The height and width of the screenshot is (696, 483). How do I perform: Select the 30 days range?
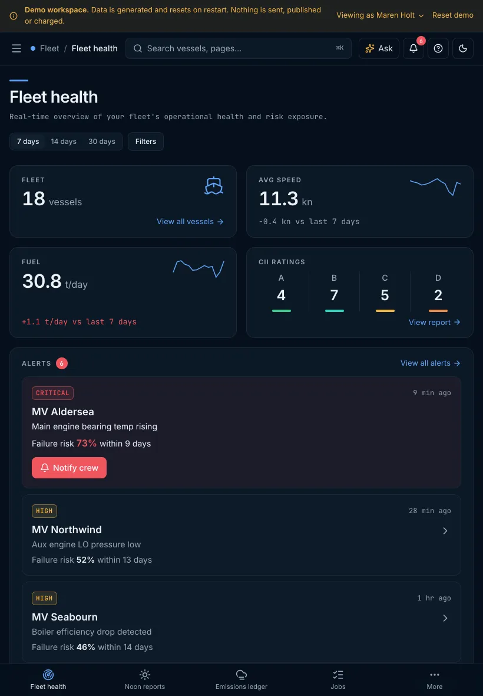coord(102,142)
